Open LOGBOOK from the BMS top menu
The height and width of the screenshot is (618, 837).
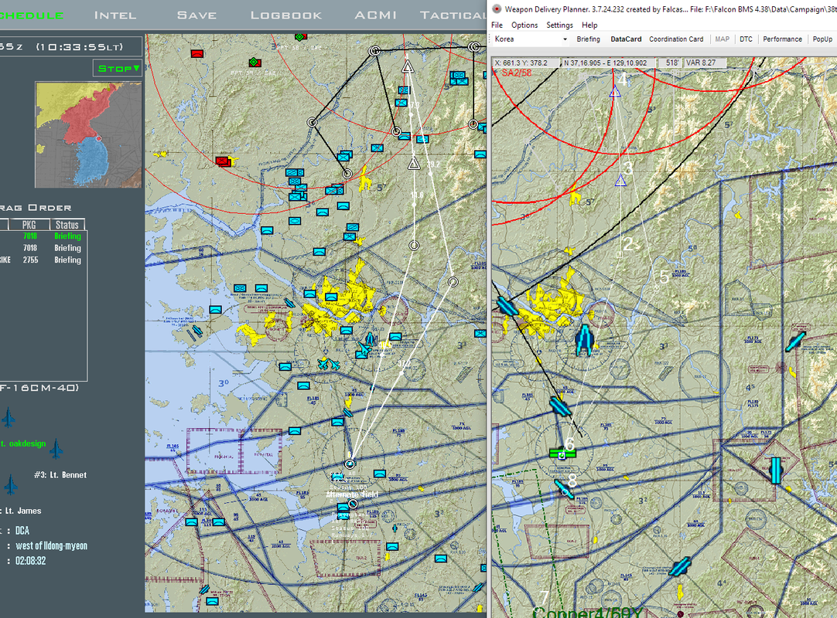[286, 15]
